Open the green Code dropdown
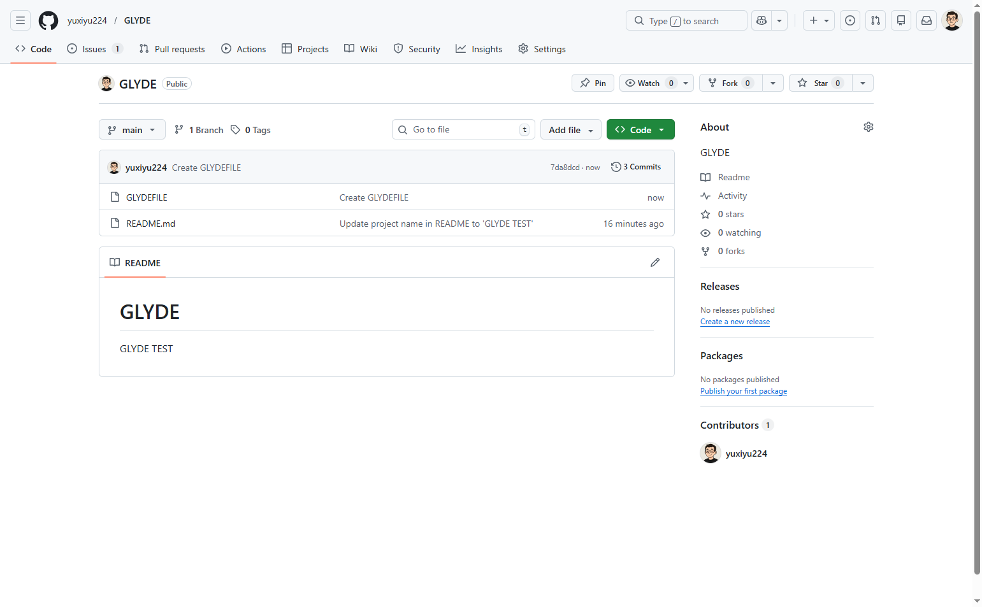The width and height of the screenshot is (982, 607). pyautogui.click(x=640, y=129)
